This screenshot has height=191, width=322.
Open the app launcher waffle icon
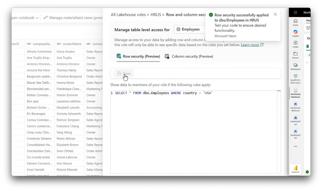click(x=295, y=13)
